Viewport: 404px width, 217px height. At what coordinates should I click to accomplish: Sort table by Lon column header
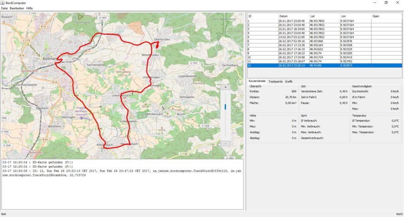355,16
